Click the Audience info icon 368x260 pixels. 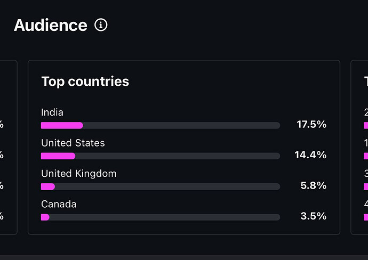(x=101, y=25)
